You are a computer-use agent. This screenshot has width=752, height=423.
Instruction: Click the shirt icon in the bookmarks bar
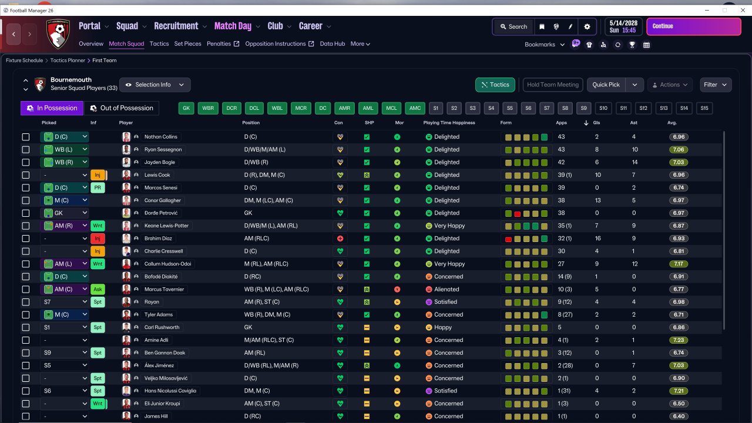[589, 45]
